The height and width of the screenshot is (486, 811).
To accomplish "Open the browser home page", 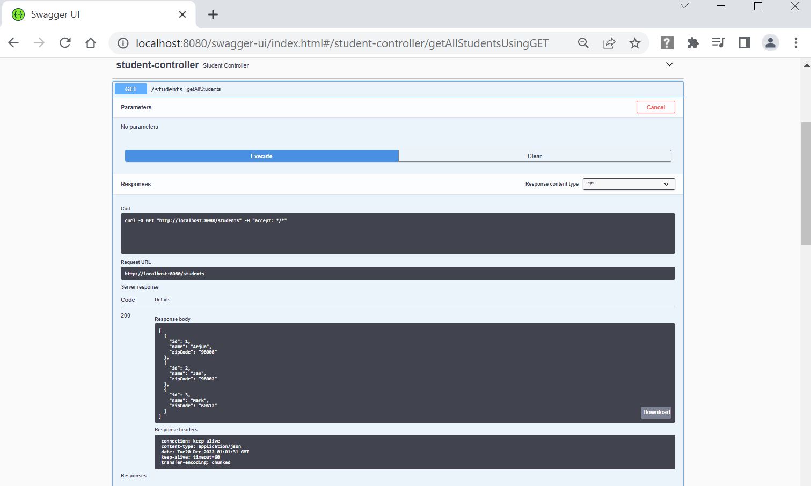I will [91, 43].
